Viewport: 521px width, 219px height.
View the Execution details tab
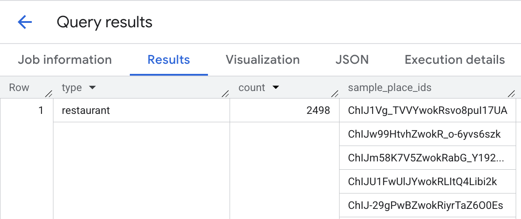pyautogui.click(x=454, y=60)
